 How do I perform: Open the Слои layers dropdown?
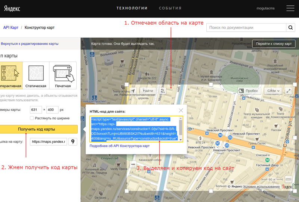[x=273, y=91]
